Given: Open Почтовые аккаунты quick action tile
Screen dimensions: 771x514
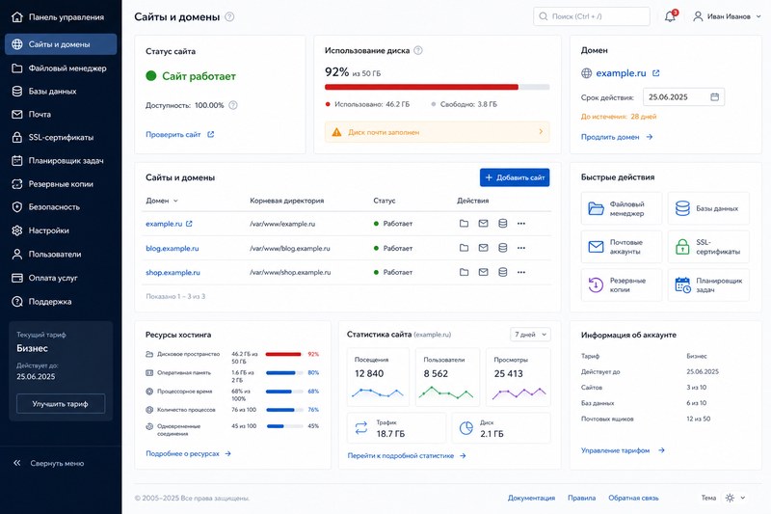Looking at the screenshot, I should (622, 247).
